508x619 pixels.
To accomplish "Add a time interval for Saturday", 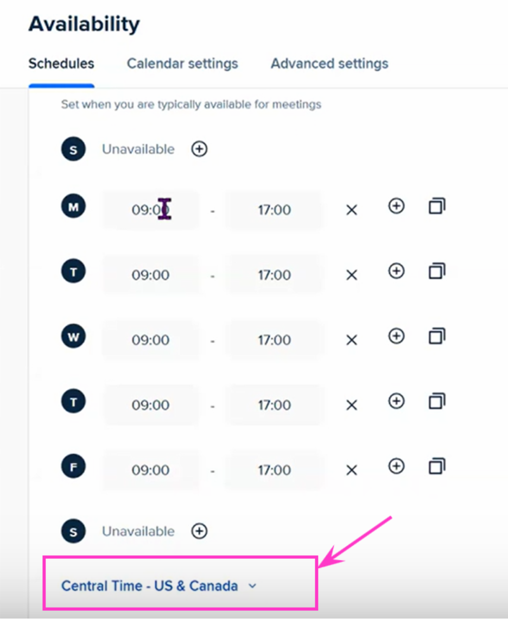I will pyautogui.click(x=199, y=531).
